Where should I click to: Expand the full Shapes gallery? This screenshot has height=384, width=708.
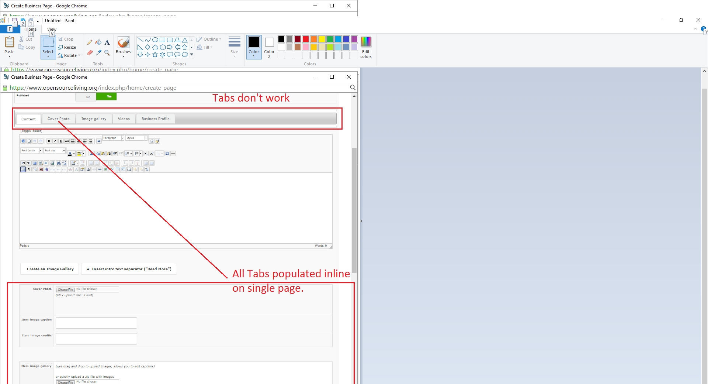191,55
